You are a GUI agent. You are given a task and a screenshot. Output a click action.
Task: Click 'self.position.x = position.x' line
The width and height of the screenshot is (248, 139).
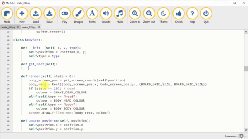[56, 125]
